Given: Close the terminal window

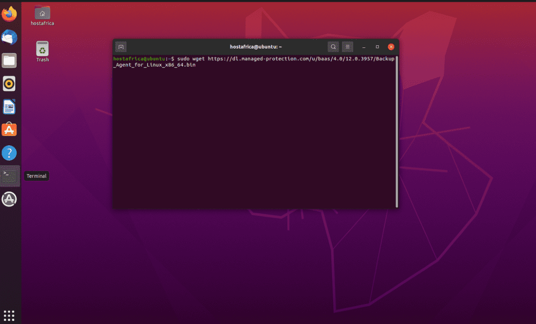Looking at the screenshot, I should (x=391, y=47).
